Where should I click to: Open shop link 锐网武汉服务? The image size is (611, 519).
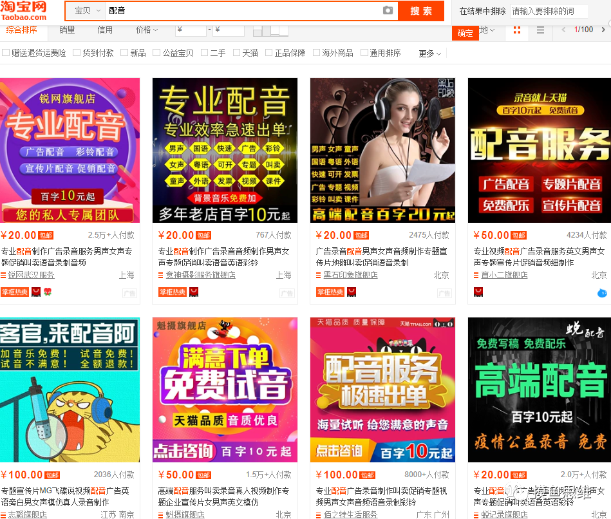click(x=32, y=275)
